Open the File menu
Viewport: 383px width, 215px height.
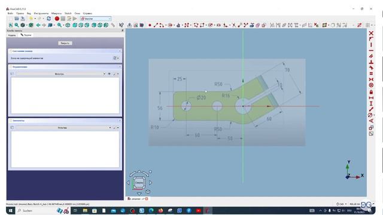10,13
